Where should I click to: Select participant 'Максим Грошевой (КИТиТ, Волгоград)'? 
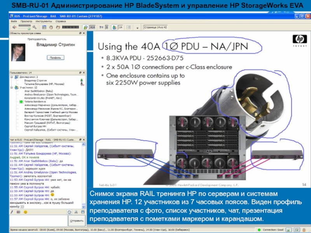pyautogui.click(x=47, y=123)
